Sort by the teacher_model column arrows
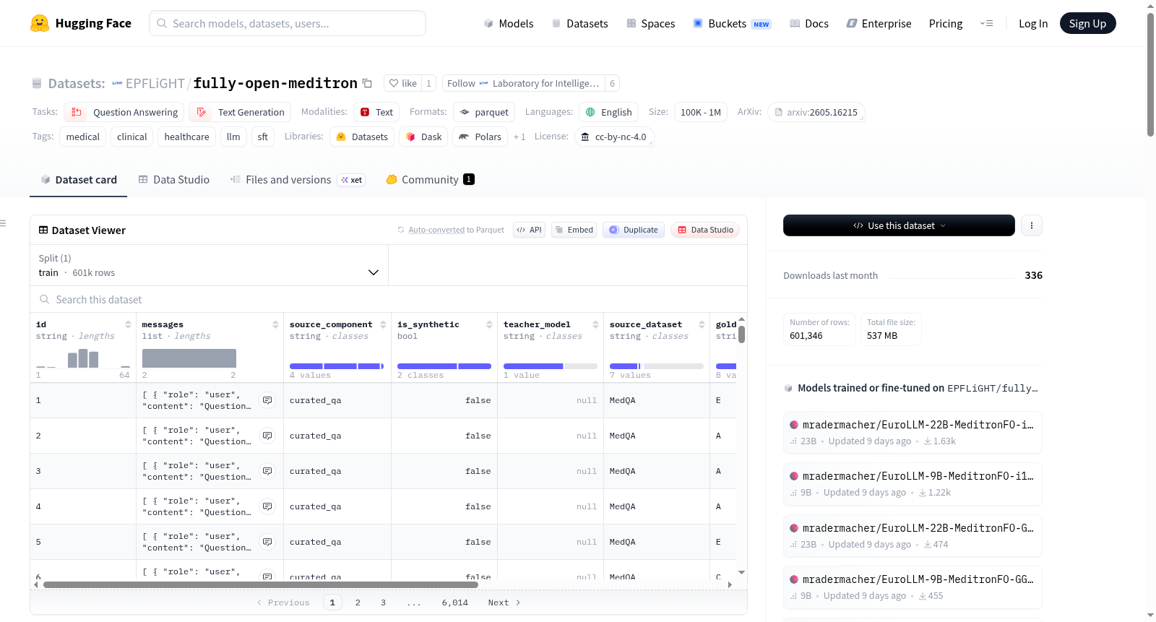The width and height of the screenshot is (1156, 622). pos(595,324)
